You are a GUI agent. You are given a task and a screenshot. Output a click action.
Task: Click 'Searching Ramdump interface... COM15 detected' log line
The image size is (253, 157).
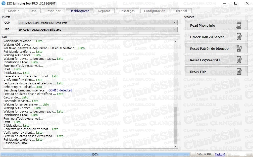click(x=38, y=90)
